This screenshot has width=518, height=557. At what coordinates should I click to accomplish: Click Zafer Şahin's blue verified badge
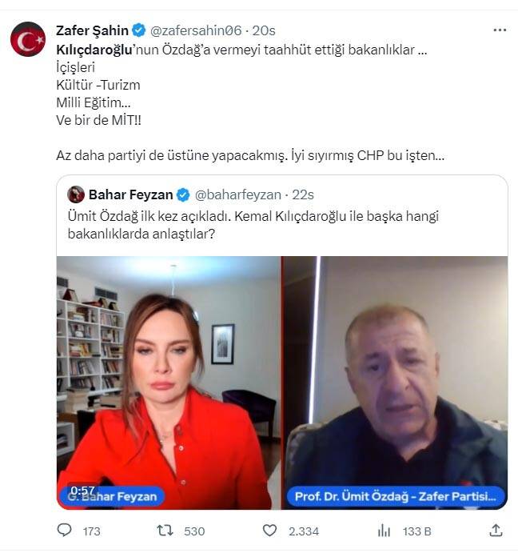139,30
